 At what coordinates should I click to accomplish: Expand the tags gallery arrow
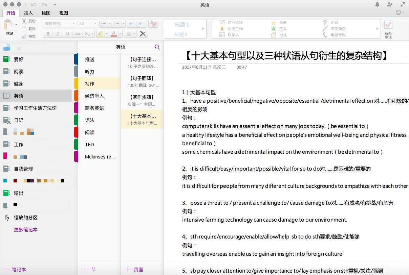(378, 29)
